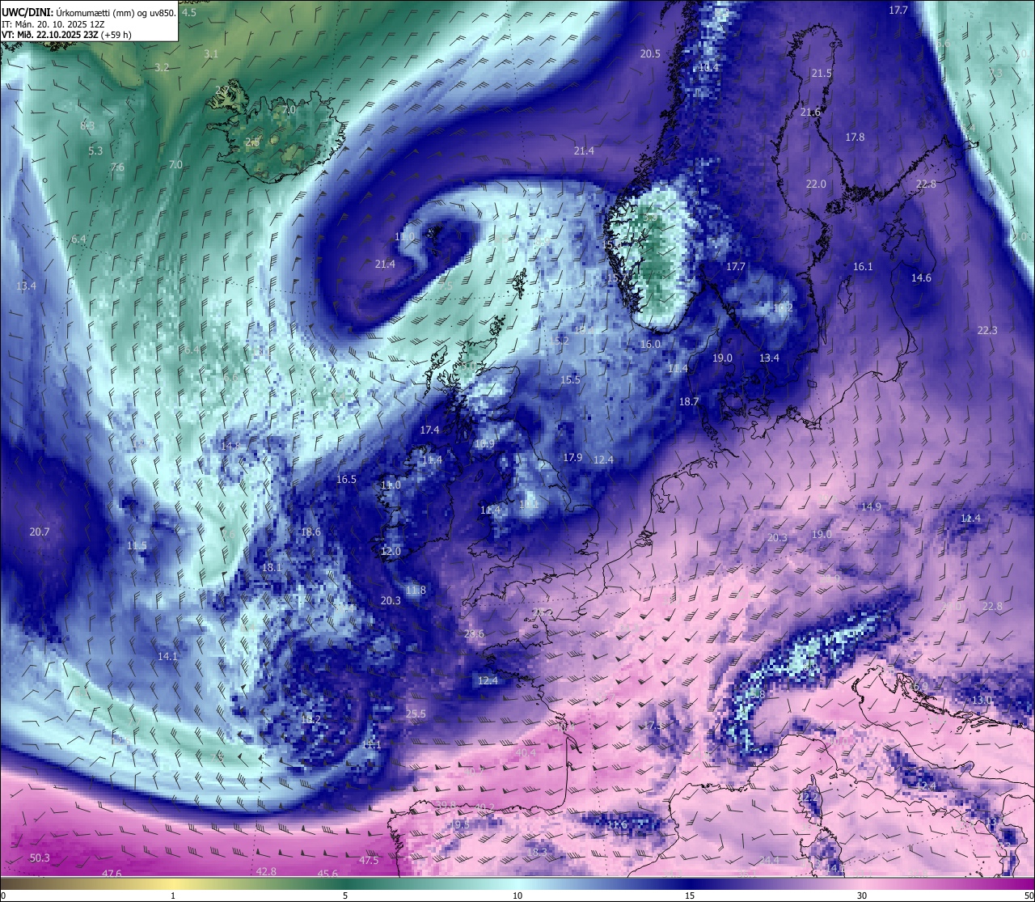Click the color scale tick label 50
This screenshot has width=1035, height=902.
pyautogui.click(x=1029, y=896)
